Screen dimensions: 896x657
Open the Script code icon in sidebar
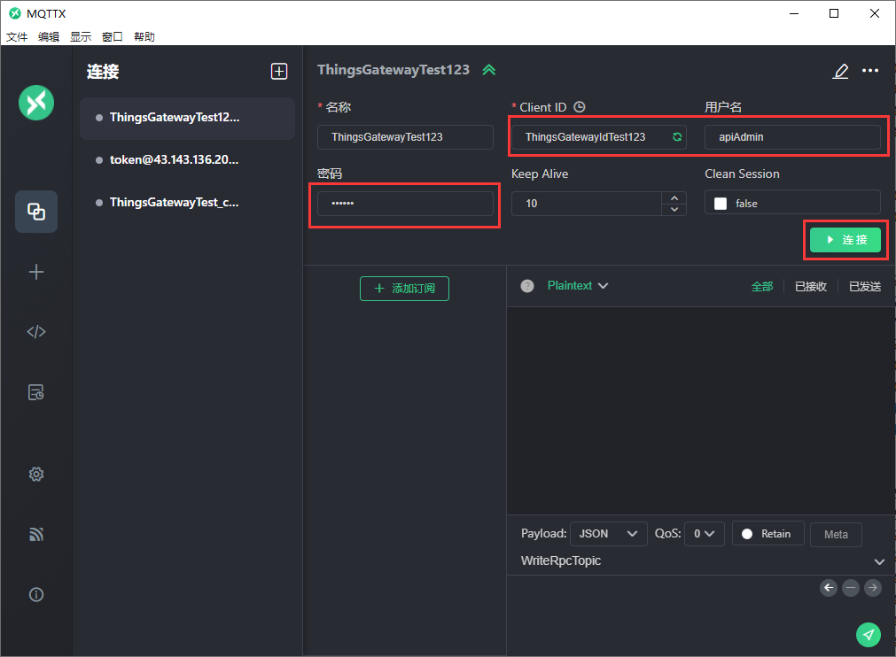click(x=36, y=332)
